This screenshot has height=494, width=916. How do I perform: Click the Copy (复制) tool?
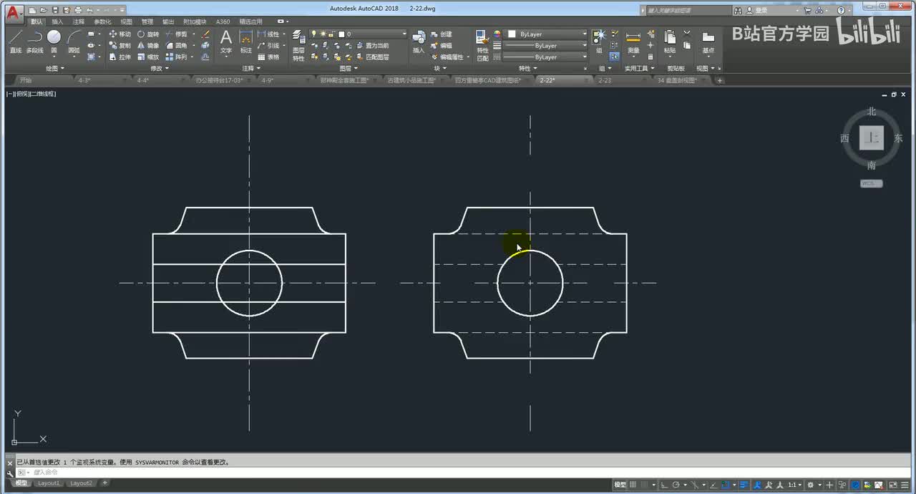pos(120,46)
